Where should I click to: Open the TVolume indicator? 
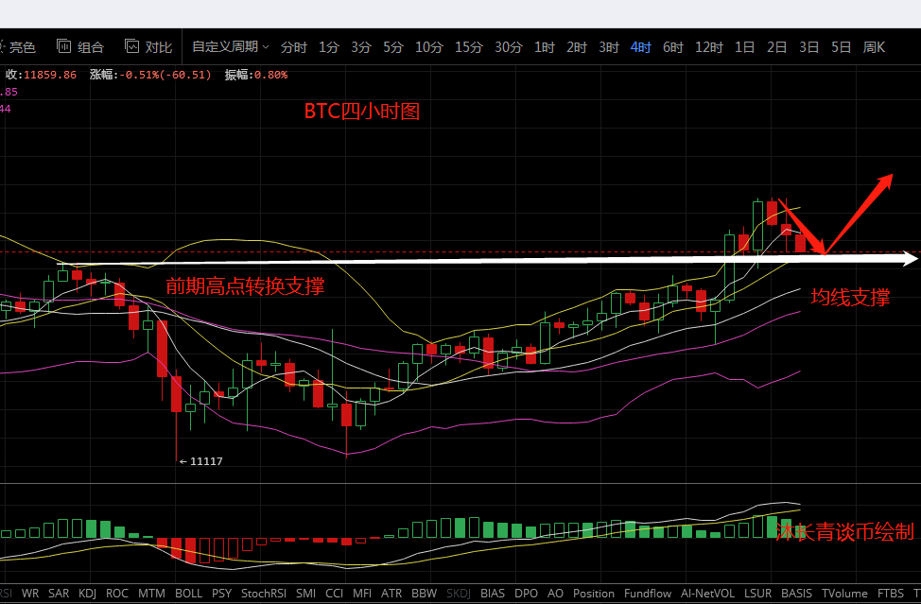844,594
